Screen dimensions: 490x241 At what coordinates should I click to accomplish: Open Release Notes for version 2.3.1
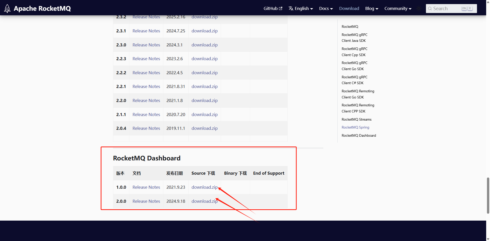click(146, 31)
